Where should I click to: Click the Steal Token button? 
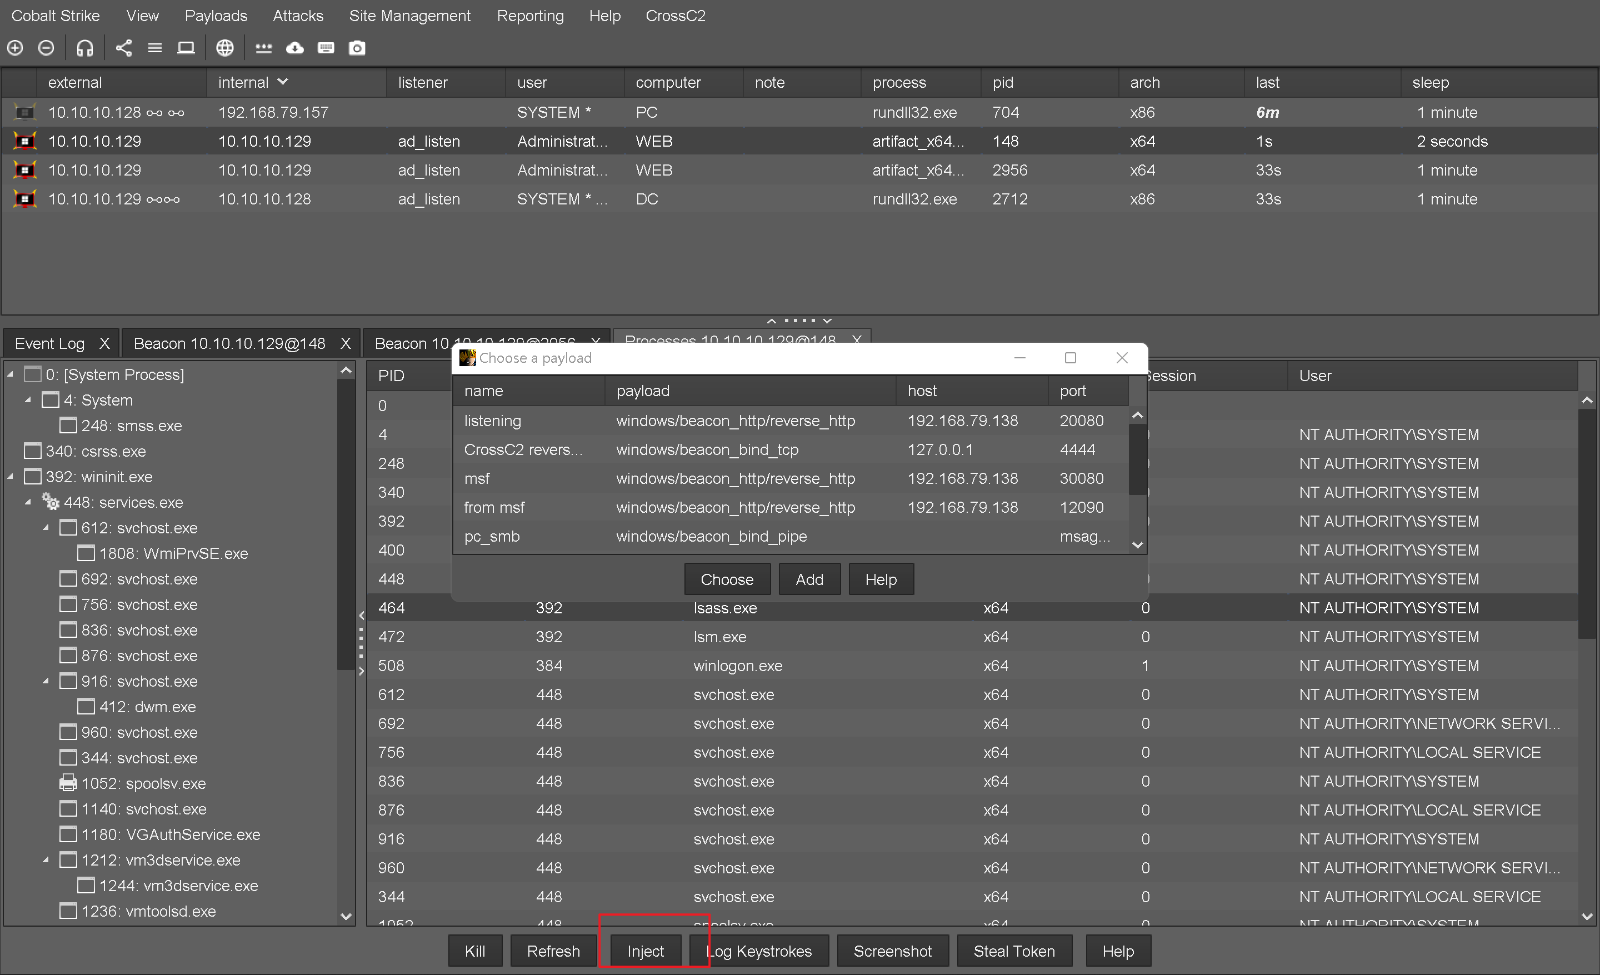click(x=1014, y=951)
